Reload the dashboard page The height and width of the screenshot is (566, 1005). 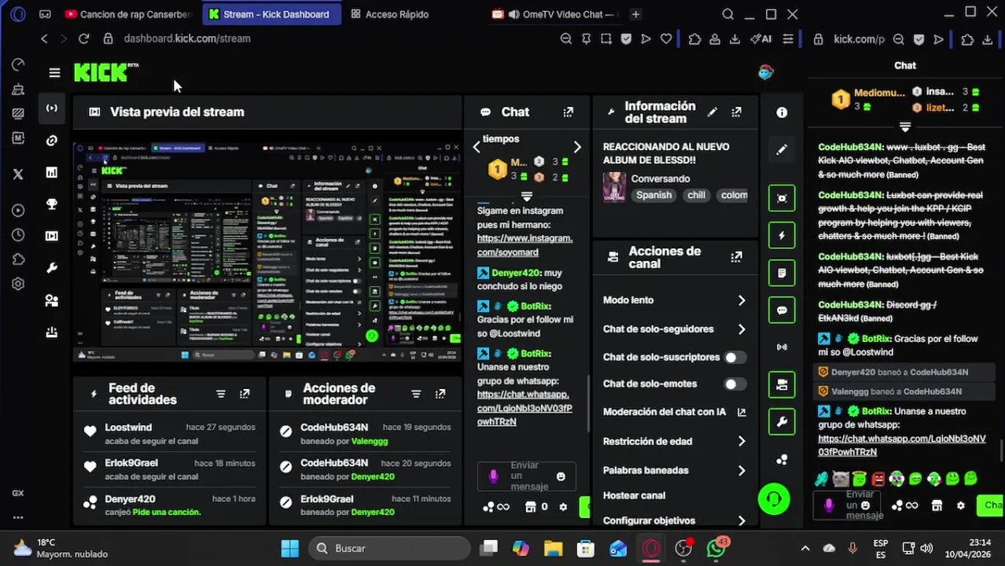[x=83, y=39]
